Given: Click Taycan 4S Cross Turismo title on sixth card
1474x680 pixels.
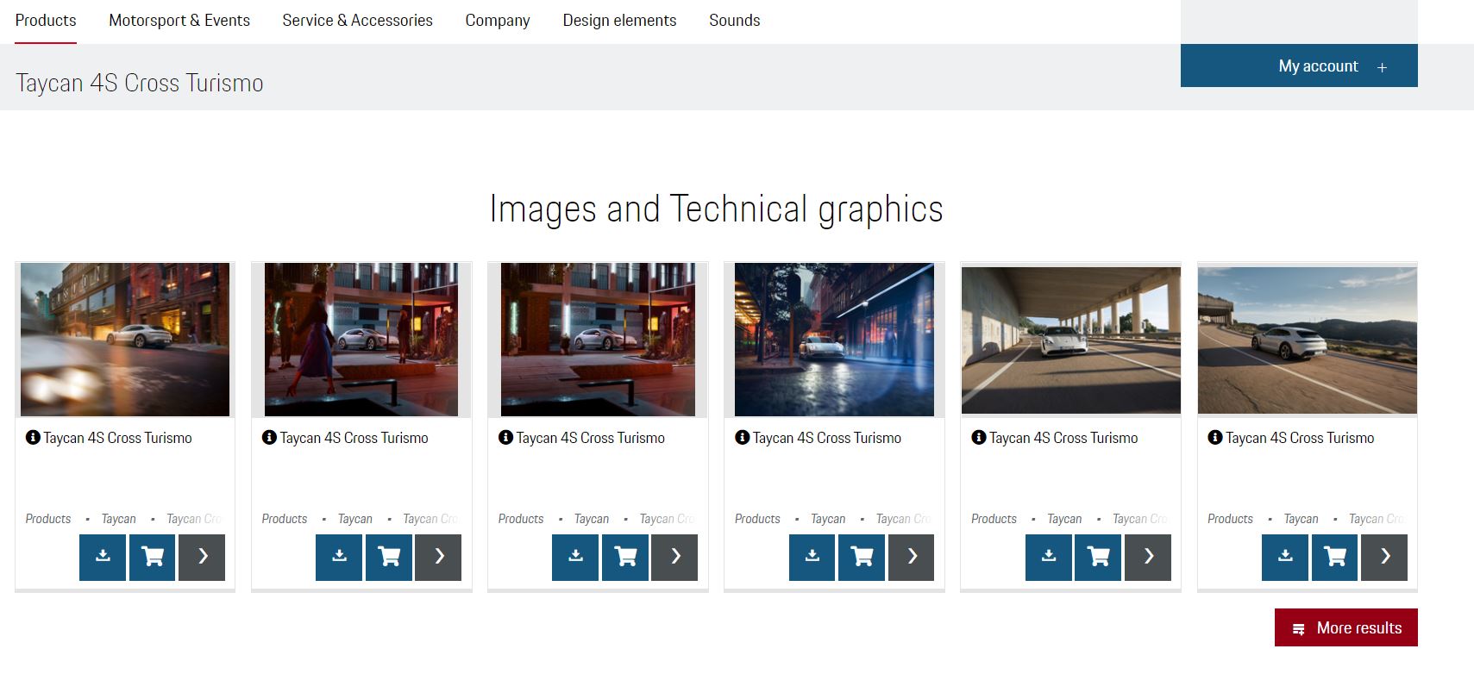Looking at the screenshot, I should click(x=1301, y=438).
